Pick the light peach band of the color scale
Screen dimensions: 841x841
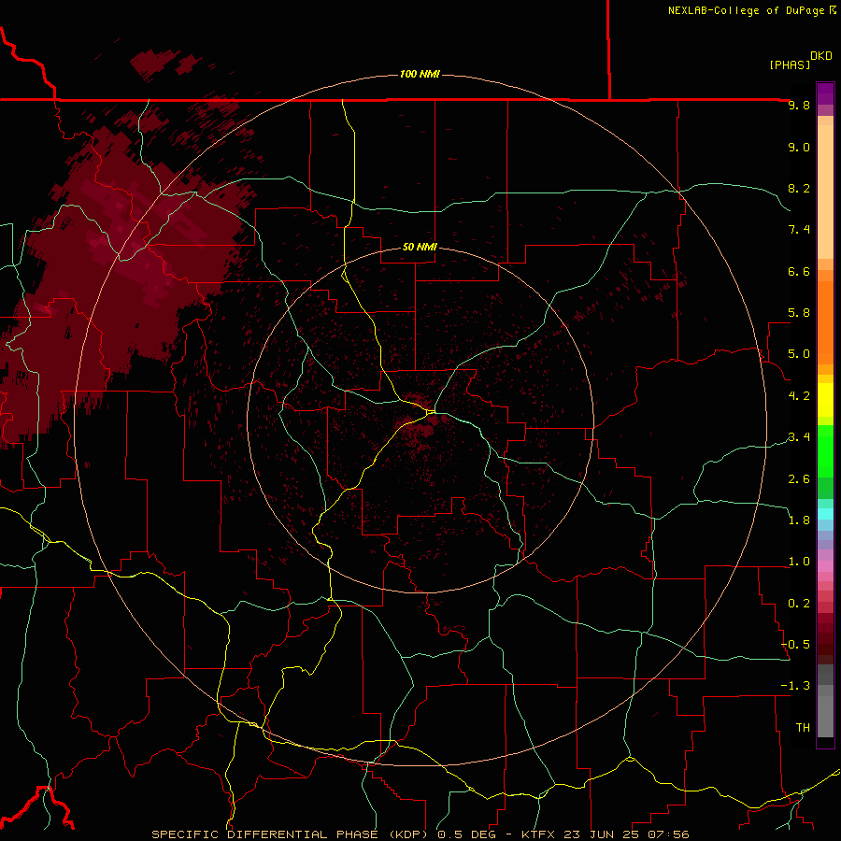coord(825,192)
